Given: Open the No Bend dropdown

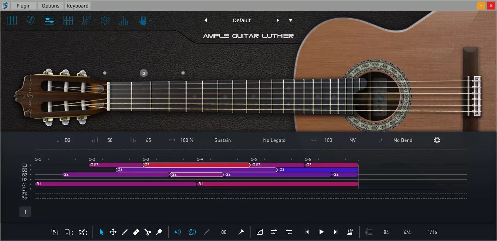Looking at the screenshot, I should coord(403,140).
